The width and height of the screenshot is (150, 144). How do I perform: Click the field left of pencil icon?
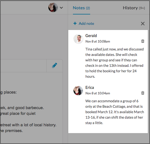click(x=23, y=66)
